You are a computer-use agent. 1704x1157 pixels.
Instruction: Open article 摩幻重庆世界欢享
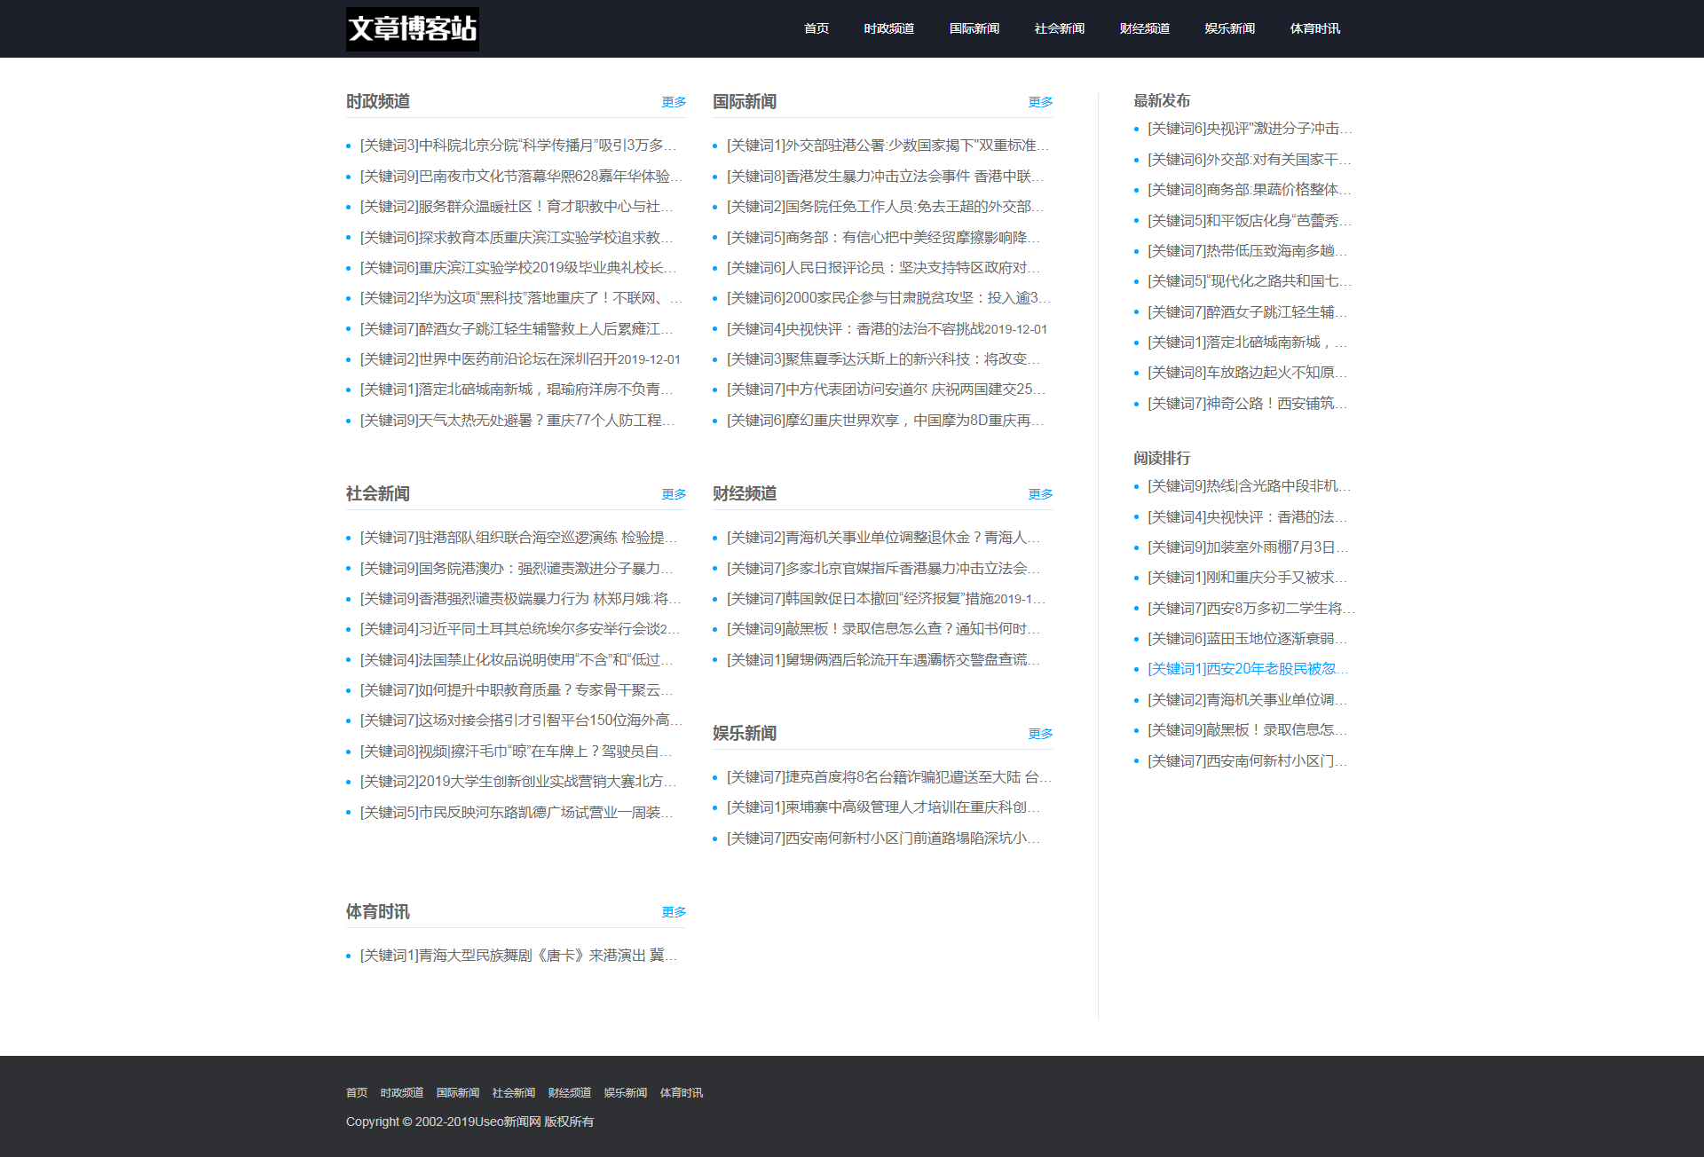(x=886, y=421)
